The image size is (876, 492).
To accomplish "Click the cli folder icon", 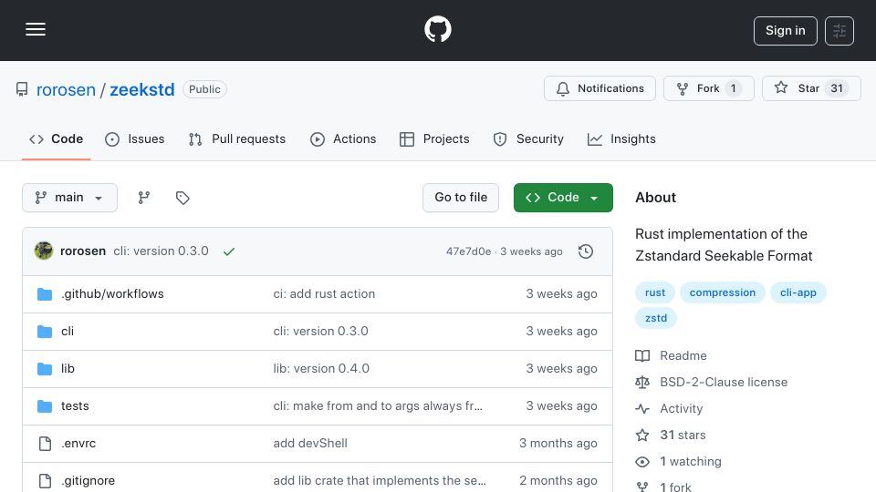I will (x=45, y=332).
